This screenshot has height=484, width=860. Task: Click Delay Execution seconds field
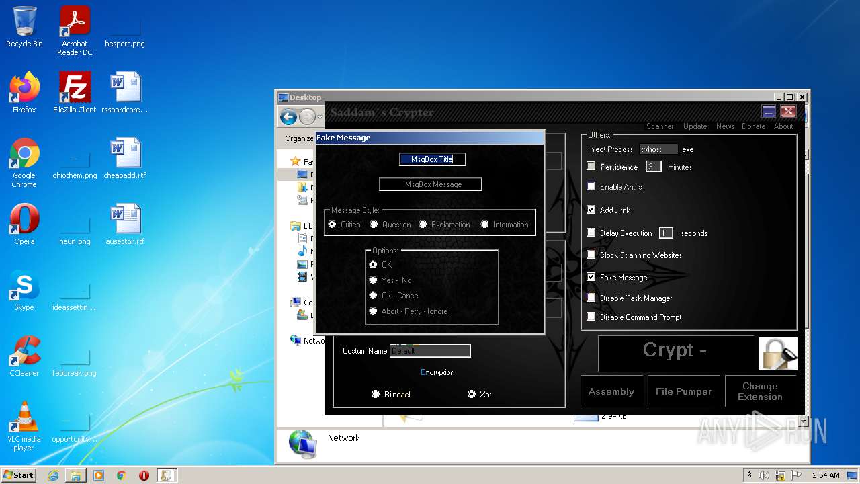click(x=666, y=233)
